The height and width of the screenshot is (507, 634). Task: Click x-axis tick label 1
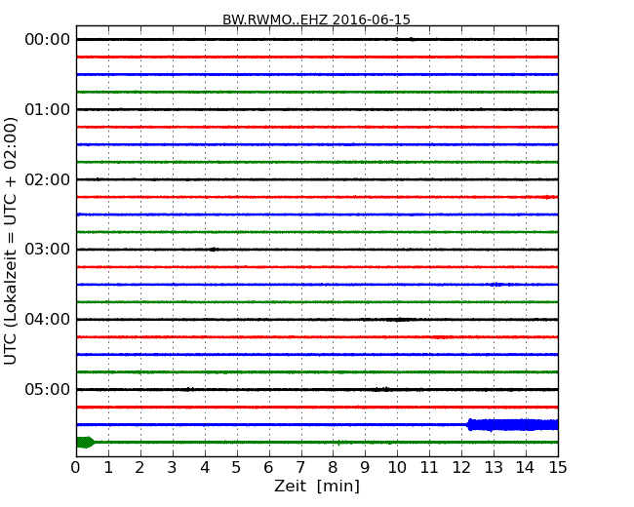tap(108, 468)
